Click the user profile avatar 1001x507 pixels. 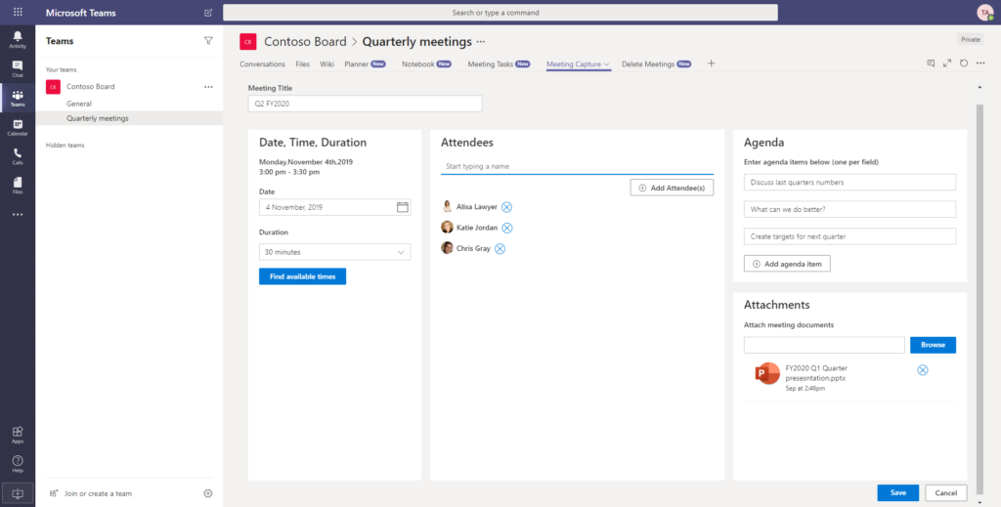click(985, 12)
